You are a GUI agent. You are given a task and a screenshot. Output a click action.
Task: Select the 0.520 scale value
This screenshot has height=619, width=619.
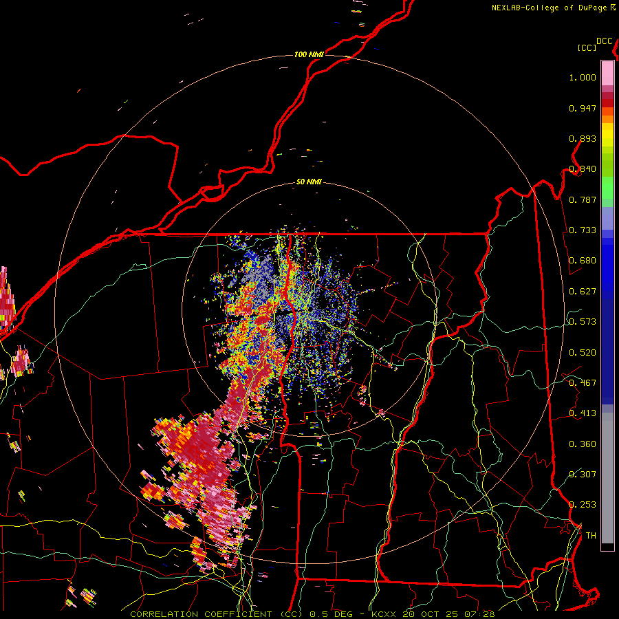coord(583,353)
